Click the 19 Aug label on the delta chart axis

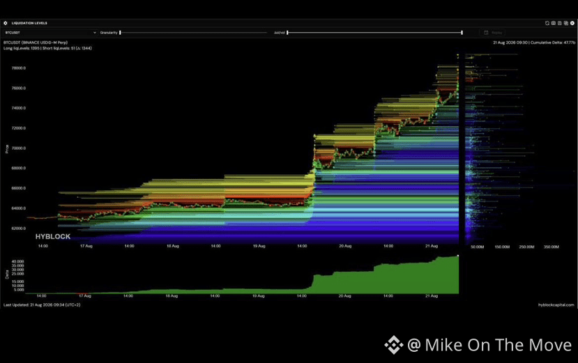[x=259, y=296]
